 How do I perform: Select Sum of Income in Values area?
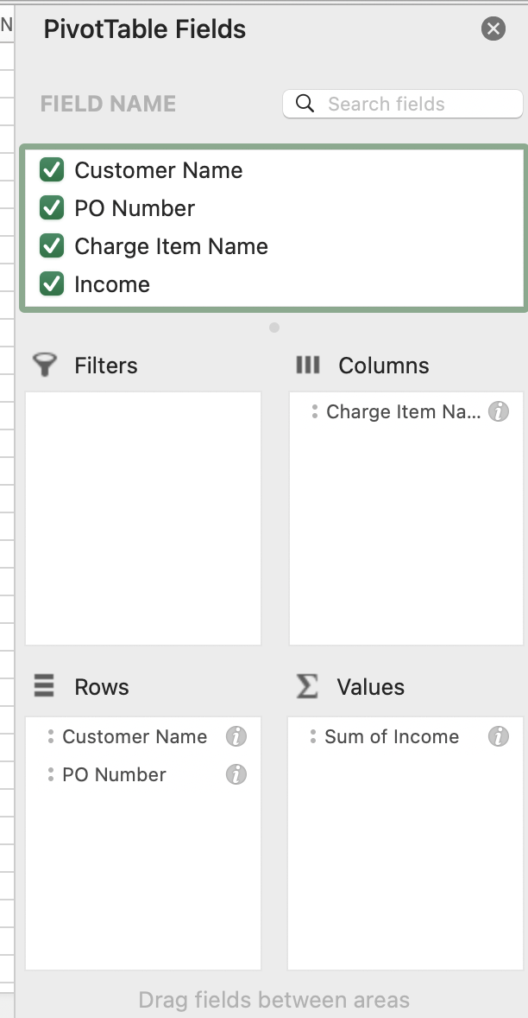[x=392, y=736]
